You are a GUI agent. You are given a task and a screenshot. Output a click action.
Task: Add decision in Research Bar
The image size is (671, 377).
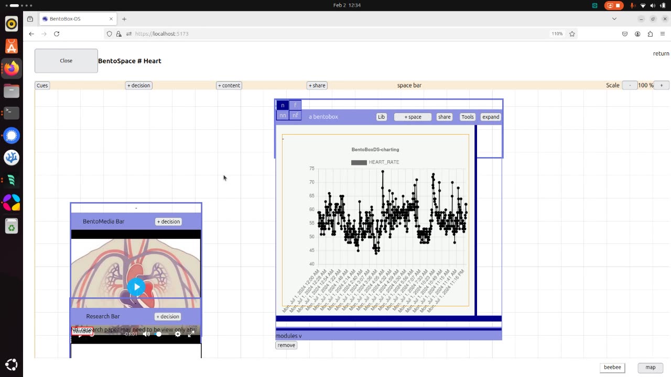(168, 316)
